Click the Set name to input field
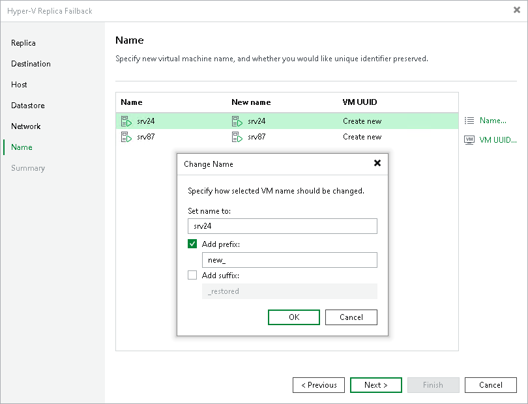This screenshot has width=528, height=404. pyautogui.click(x=282, y=226)
